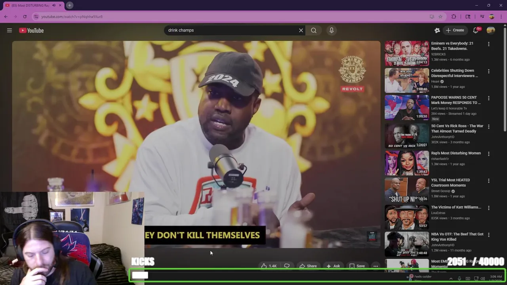Open taskbar clock showing 3:06 AM
507x285 pixels.
[496, 279]
